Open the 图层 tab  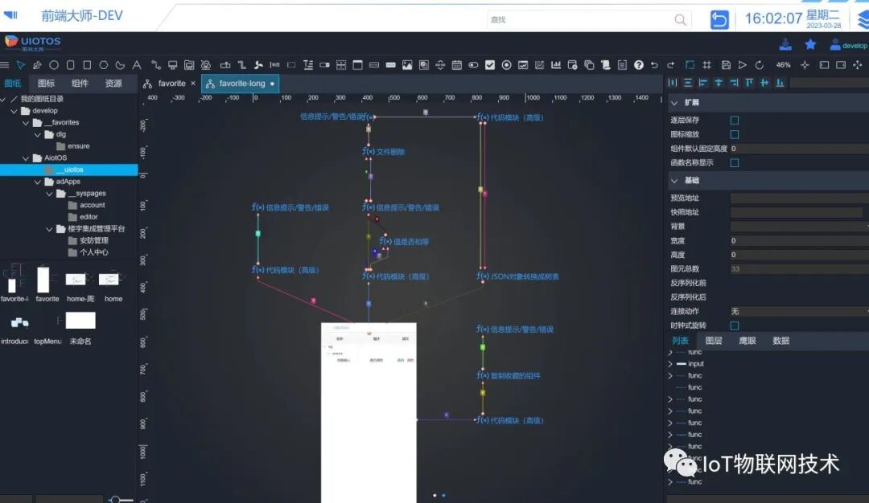[x=714, y=341]
